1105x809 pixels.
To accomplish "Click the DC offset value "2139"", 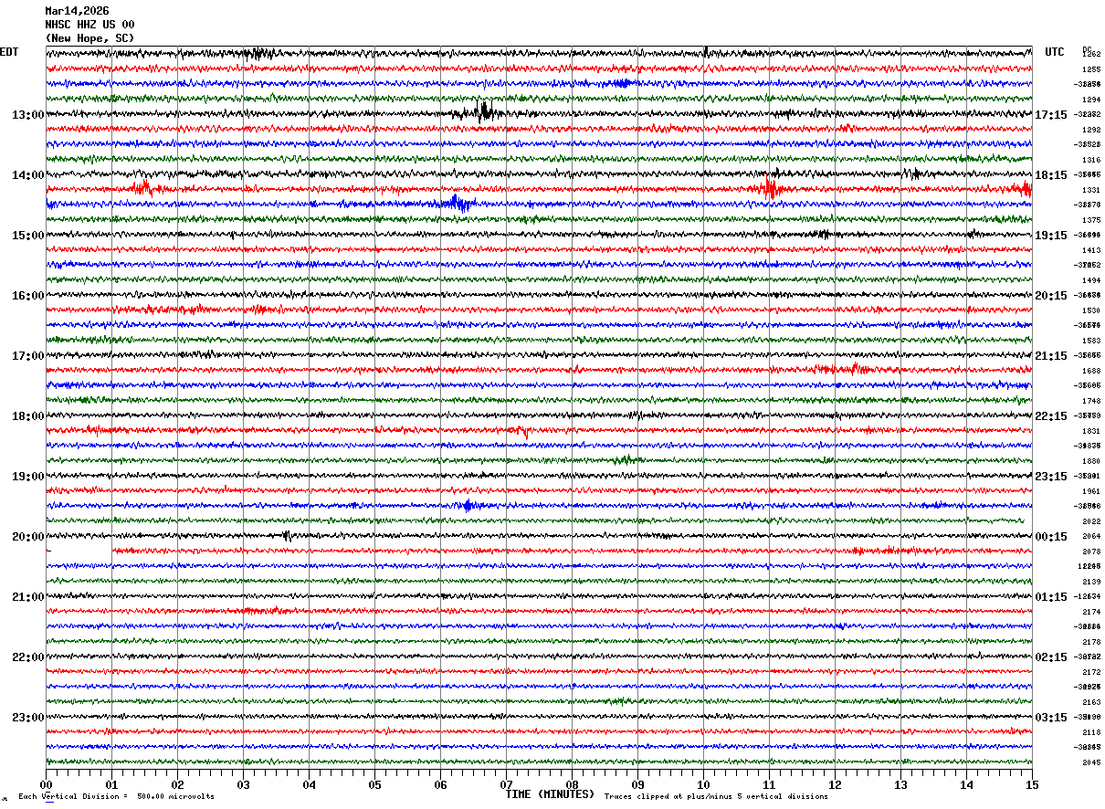I will (1091, 582).
